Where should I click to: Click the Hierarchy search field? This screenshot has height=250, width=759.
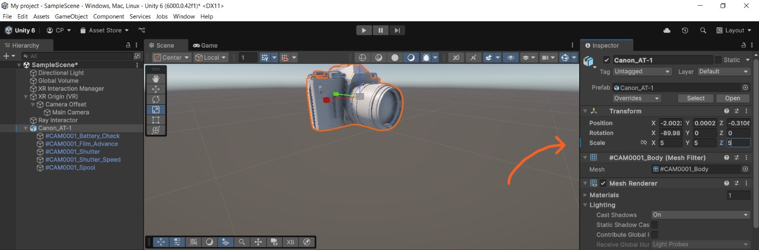point(77,56)
